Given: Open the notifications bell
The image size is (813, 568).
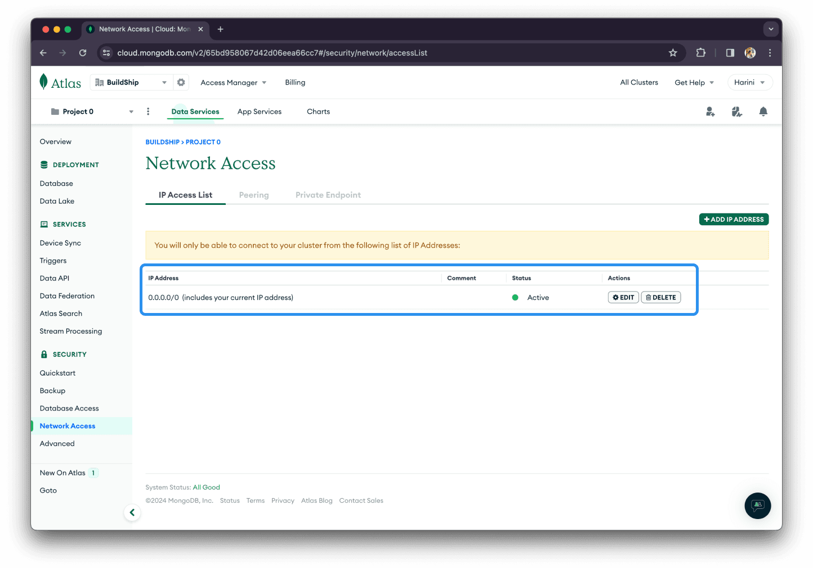Looking at the screenshot, I should pyautogui.click(x=763, y=111).
